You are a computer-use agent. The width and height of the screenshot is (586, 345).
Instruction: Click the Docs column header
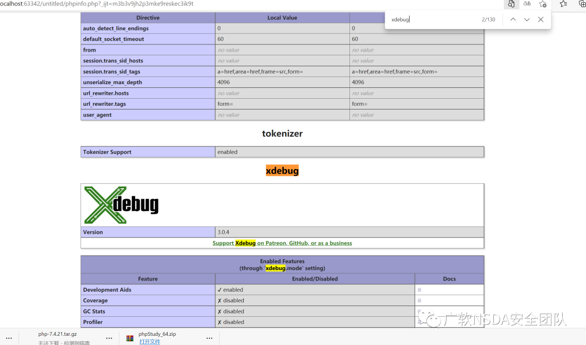pos(449,279)
